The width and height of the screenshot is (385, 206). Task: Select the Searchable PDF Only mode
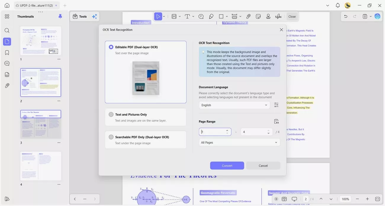[x=111, y=137]
